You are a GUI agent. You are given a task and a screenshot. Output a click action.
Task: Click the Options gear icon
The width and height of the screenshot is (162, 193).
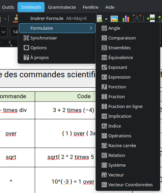26,48
